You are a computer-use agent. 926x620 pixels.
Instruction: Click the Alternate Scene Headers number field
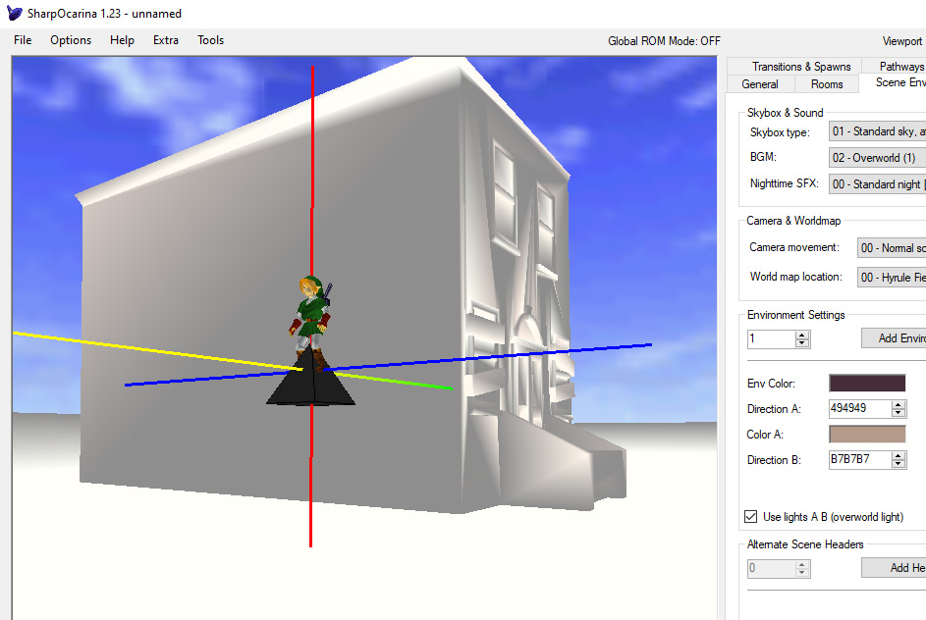(x=771, y=569)
